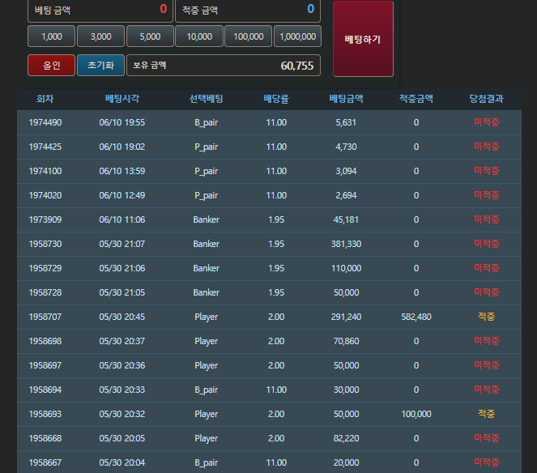The height and width of the screenshot is (473, 537).
Task: Add 3,000 to the bet amount
Action: coord(100,36)
